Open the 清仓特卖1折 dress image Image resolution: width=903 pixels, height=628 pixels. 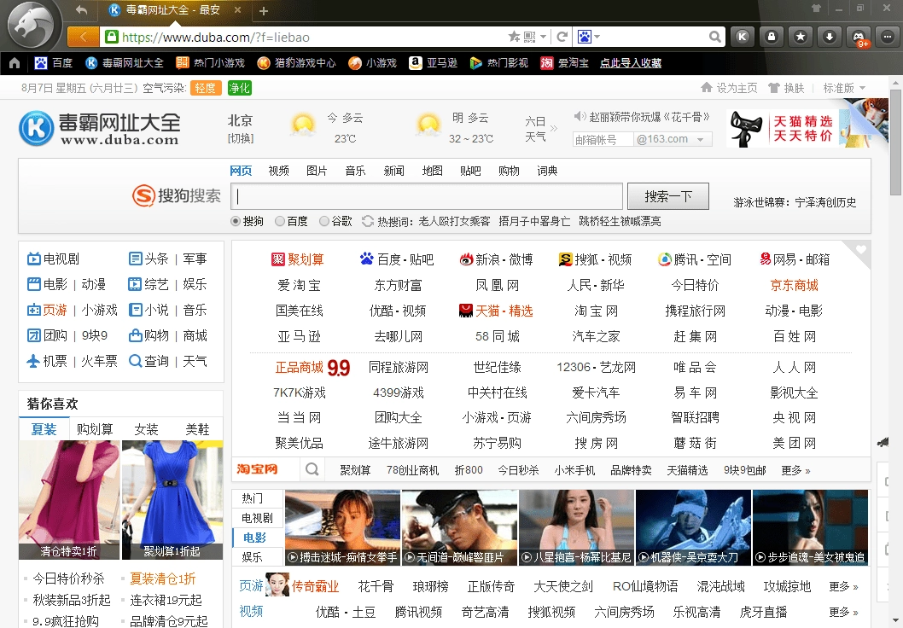point(69,500)
